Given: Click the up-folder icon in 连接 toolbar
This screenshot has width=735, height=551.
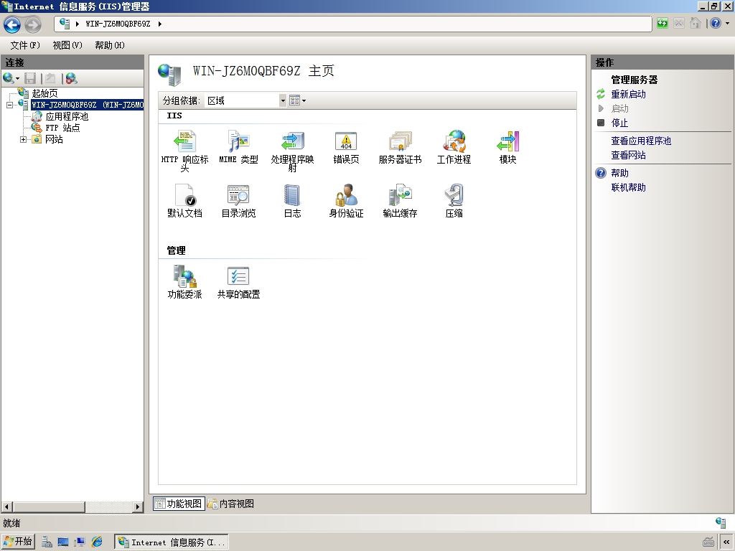Looking at the screenshot, I should (x=50, y=78).
